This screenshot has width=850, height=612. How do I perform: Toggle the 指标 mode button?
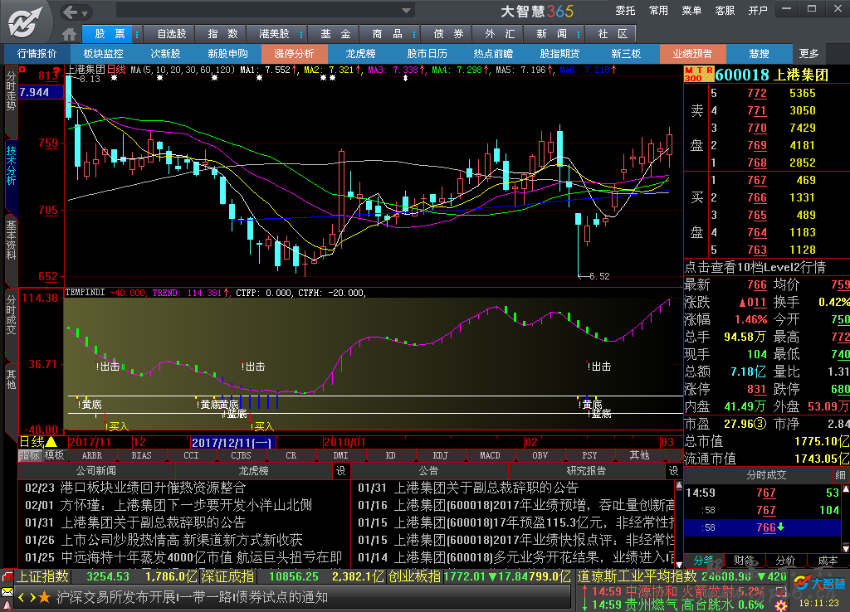(x=30, y=455)
